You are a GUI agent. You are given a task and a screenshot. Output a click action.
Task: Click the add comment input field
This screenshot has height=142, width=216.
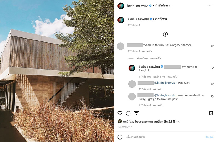[164, 137]
